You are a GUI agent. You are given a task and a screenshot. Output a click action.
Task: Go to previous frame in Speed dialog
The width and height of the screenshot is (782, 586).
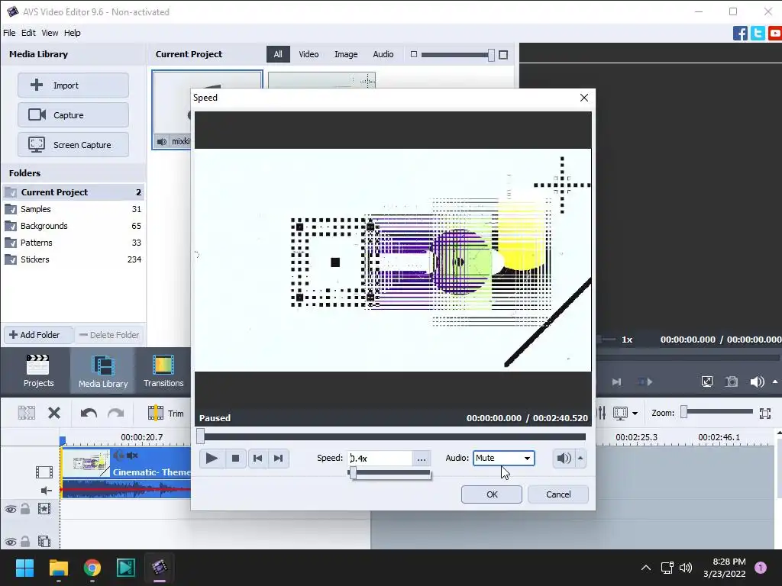tap(257, 458)
